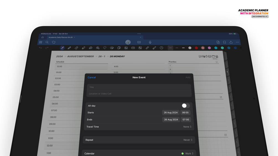Screen dimensions: 278x156
Task: Select the pencil tool
Action: point(69,48)
